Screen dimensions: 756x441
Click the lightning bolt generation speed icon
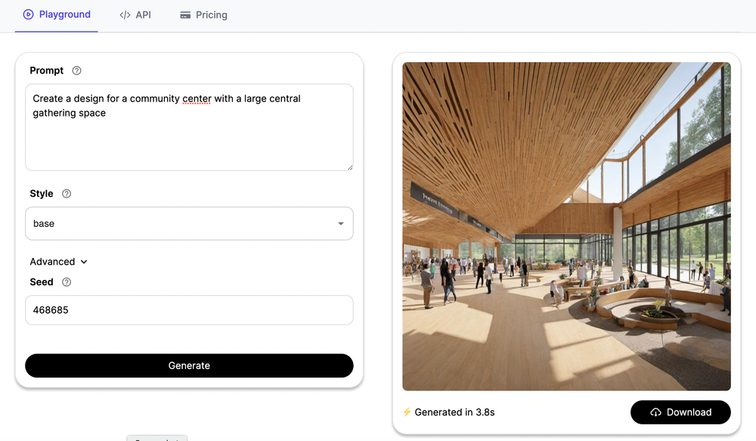coord(407,412)
